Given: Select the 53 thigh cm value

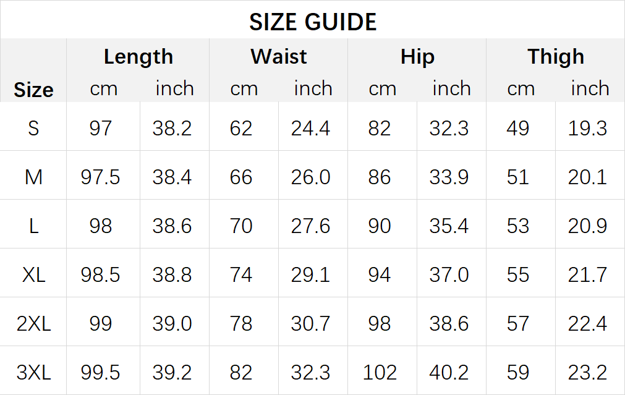Looking at the screenshot, I should (518, 226).
